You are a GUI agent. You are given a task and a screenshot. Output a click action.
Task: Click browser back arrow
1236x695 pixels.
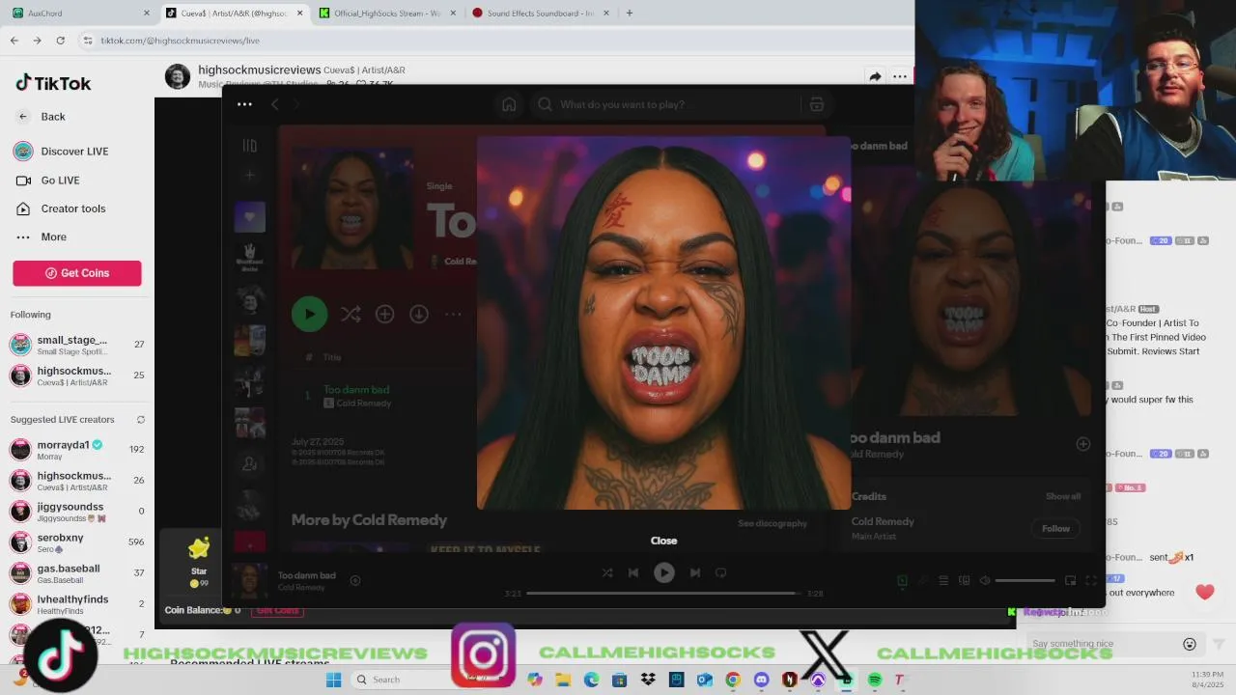coord(14,41)
